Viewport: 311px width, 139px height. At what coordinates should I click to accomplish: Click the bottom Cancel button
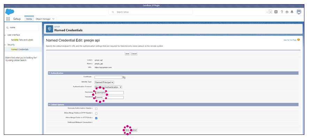[x=134, y=130]
